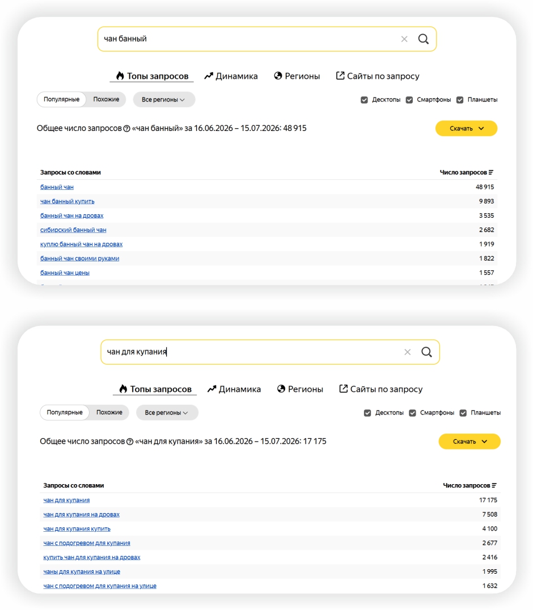Viewport: 533px width, 610px height.
Task: Click magnifier icon in top search bar
Action: click(424, 39)
